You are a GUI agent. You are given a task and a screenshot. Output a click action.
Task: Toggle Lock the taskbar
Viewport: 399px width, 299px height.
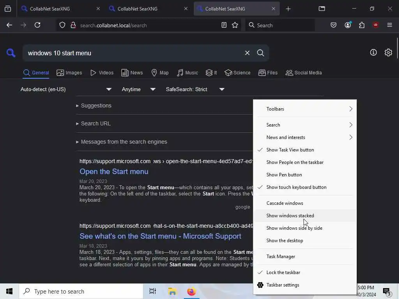pos(305,273)
